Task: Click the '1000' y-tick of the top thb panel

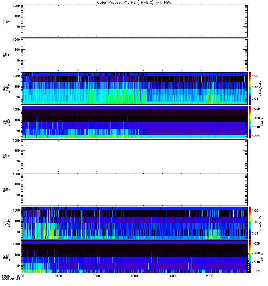Action: point(16,6)
